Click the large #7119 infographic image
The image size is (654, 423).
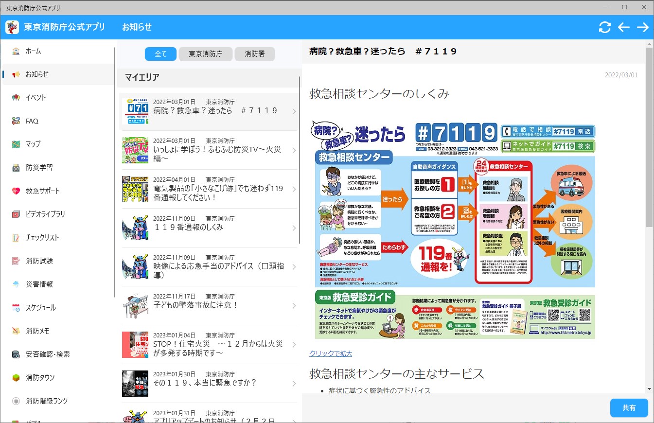click(452, 229)
